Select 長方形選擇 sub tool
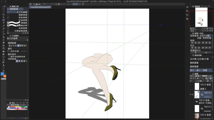Screen dimensions: 214x120 pyautogui.click(x=17, y=12)
